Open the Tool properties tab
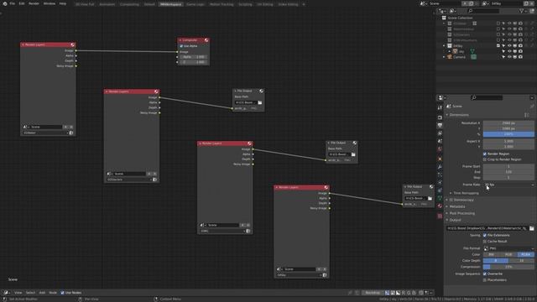This screenshot has height=302, width=537. pos(440,107)
